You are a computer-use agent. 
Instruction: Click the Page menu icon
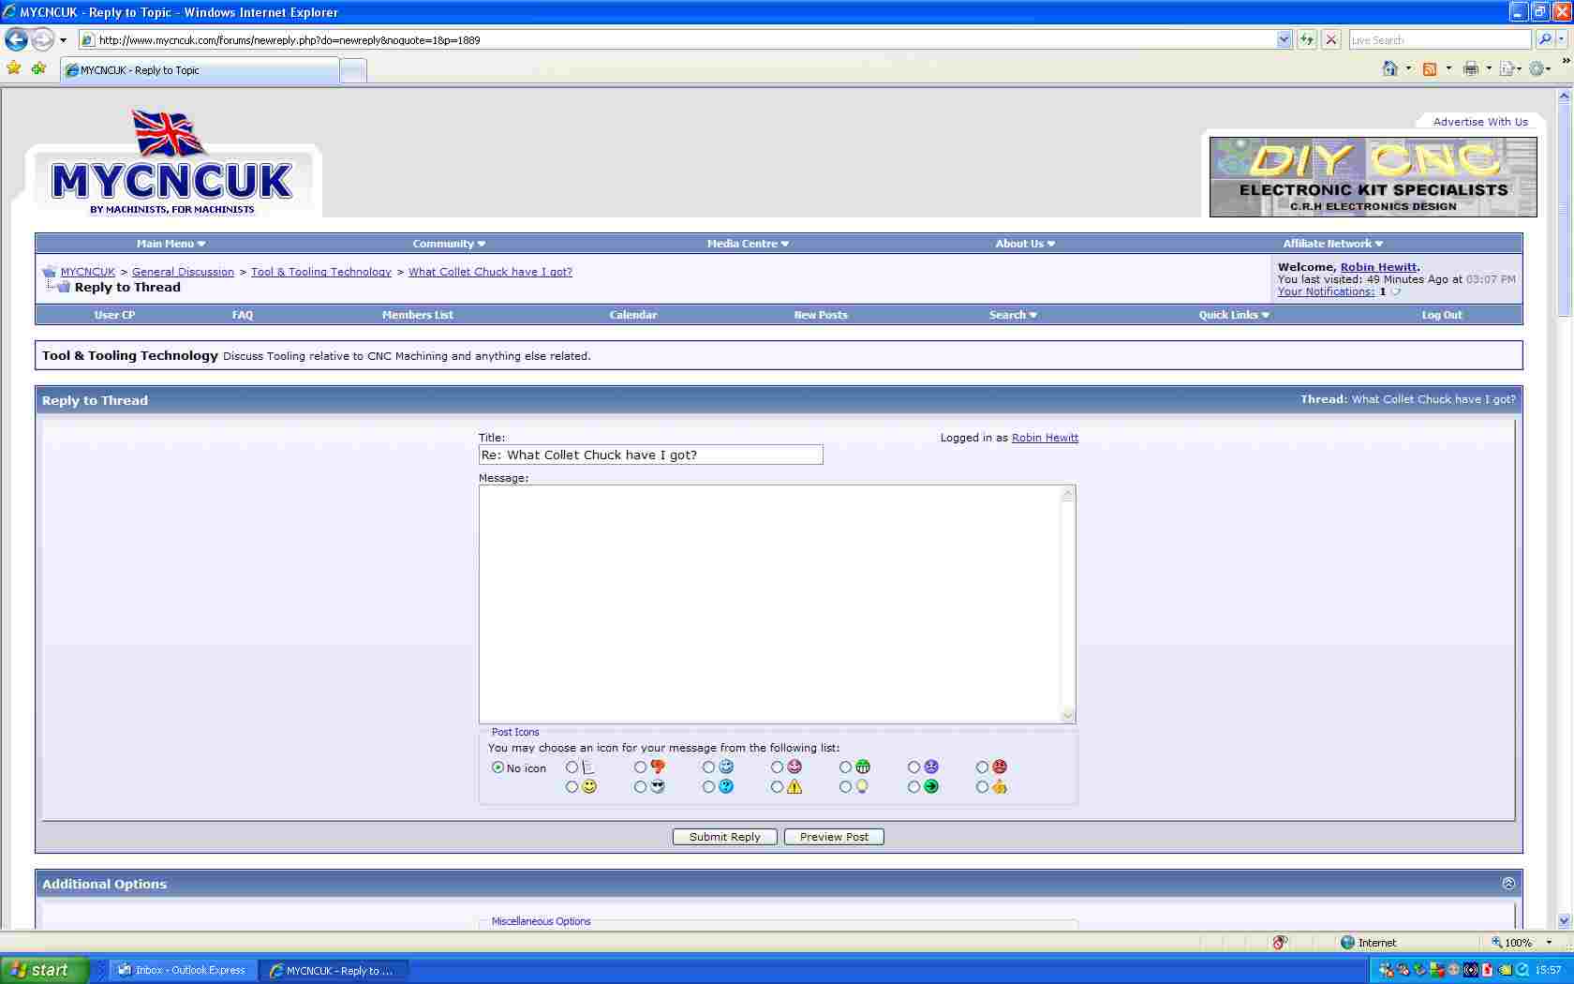[1507, 68]
